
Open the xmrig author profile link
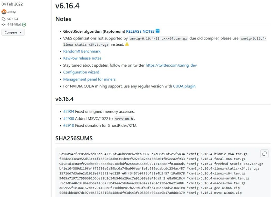pos(11,12)
